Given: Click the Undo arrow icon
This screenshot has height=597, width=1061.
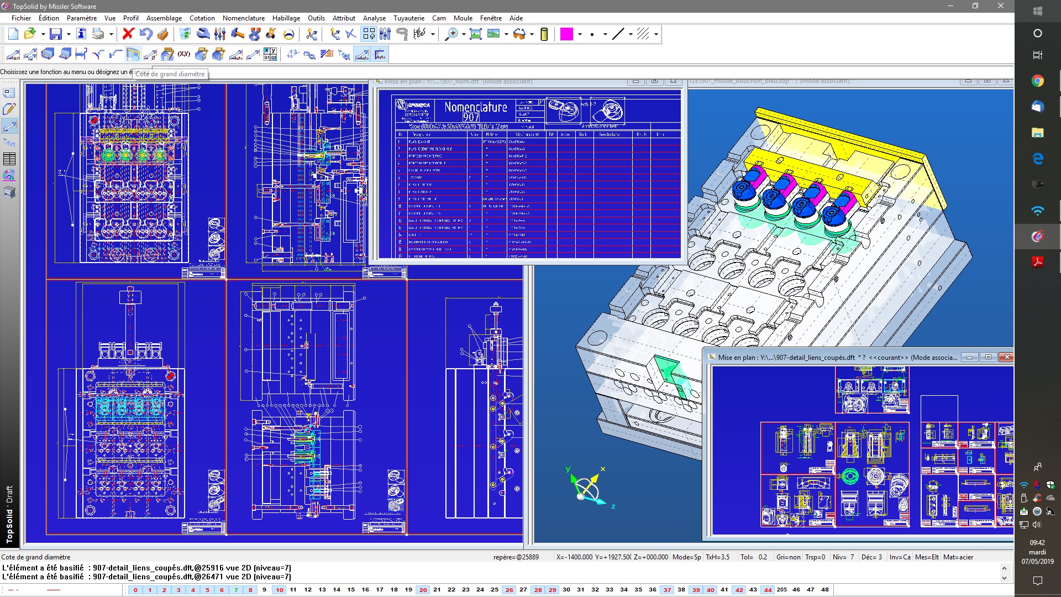Looking at the screenshot, I should coord(146,34).
